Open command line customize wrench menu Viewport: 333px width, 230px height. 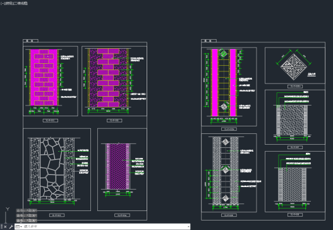point(11,227)
